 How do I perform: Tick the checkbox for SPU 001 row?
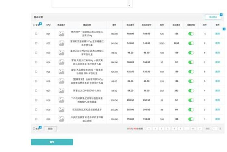pyautogui.click(x=36, y=34)
